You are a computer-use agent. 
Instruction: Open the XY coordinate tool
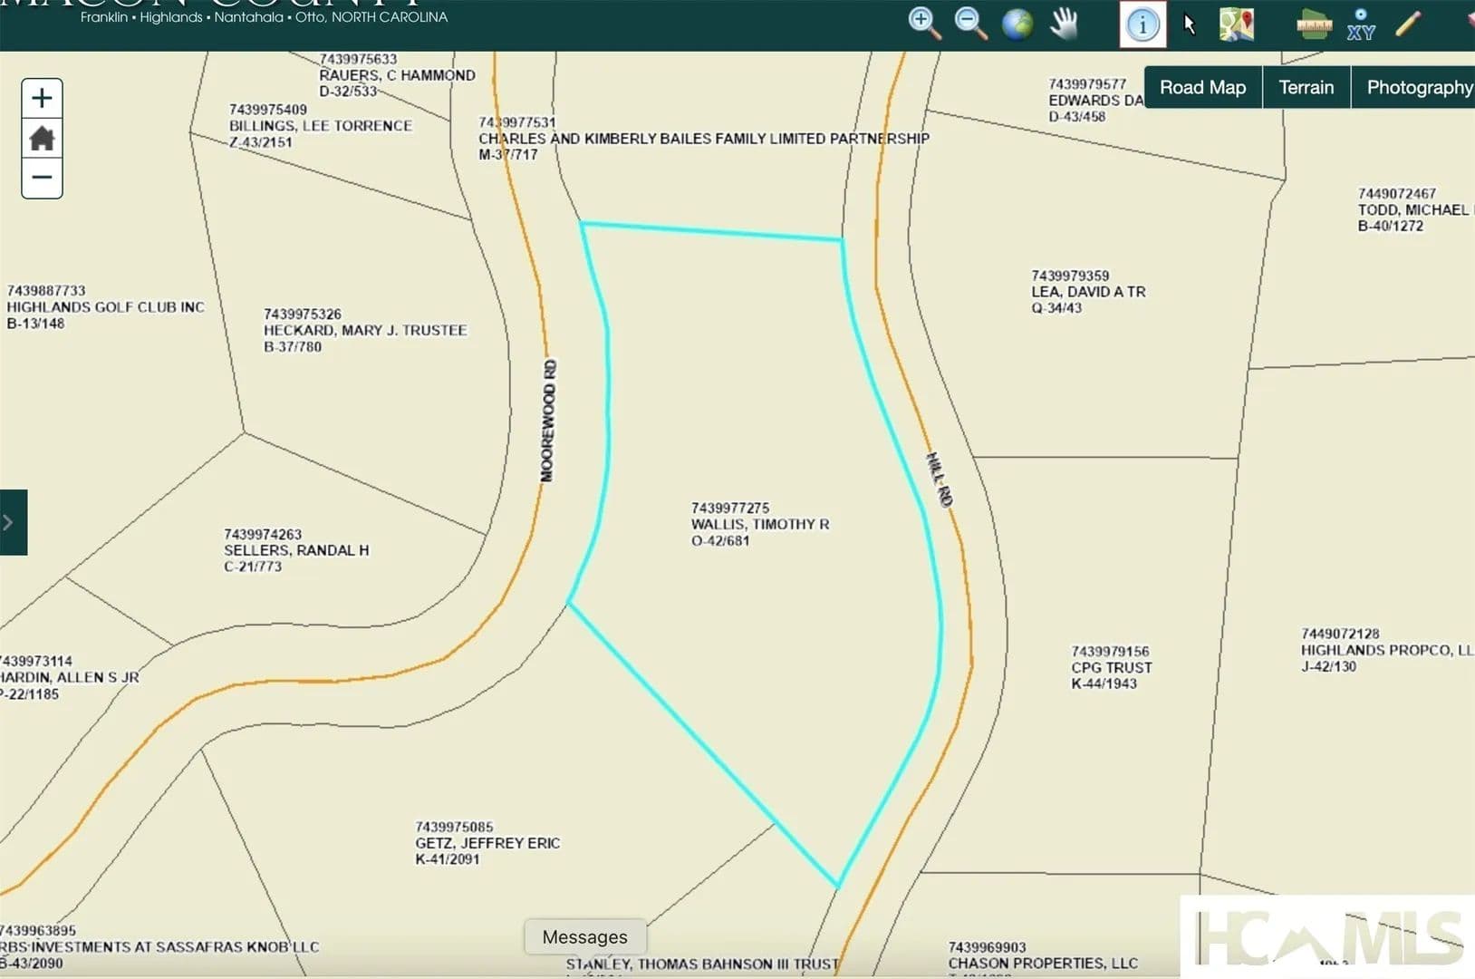[1360, 24]
